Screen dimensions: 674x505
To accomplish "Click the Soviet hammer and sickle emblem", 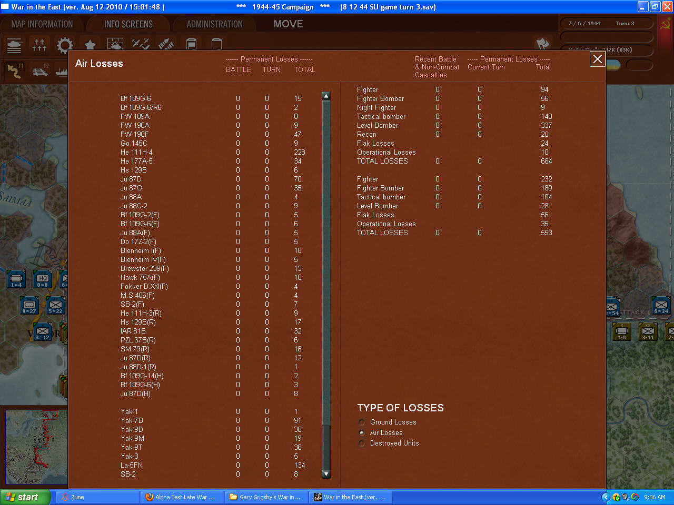I will click(666, 24).
